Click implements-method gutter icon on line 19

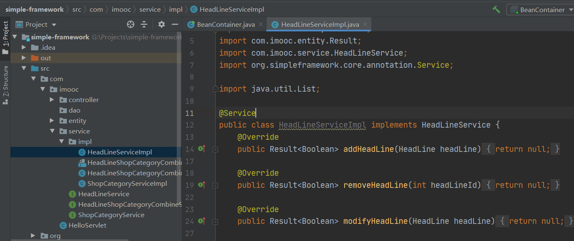(x=201, y=185)
